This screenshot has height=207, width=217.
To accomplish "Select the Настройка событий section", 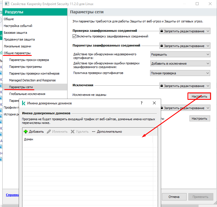I will [x=18, y=26].
